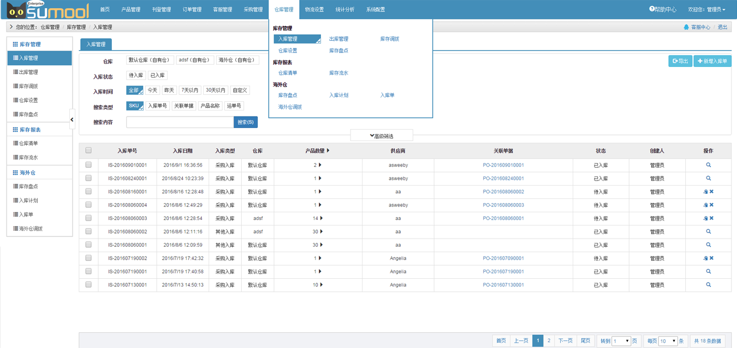Viewport: 737px width, 348px height.
Task: Click the 新增入库单 button
Action: (x=712, y=61)
